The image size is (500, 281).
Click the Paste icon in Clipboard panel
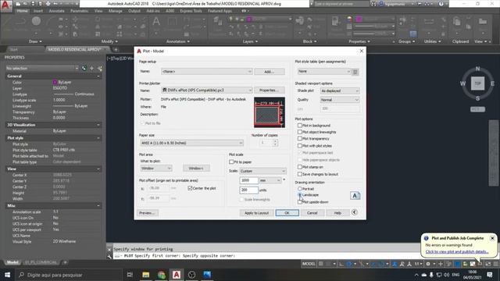tap(456, 22)
